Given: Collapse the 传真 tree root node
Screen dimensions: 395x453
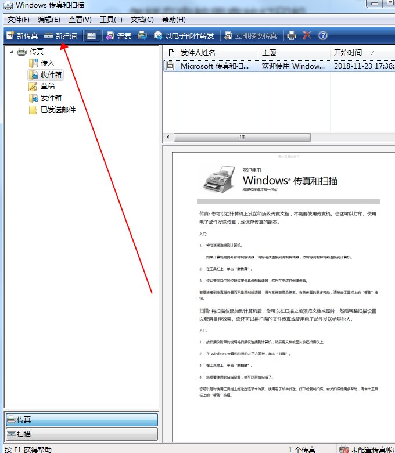Looking at the screenshot, I should point(12,52).
